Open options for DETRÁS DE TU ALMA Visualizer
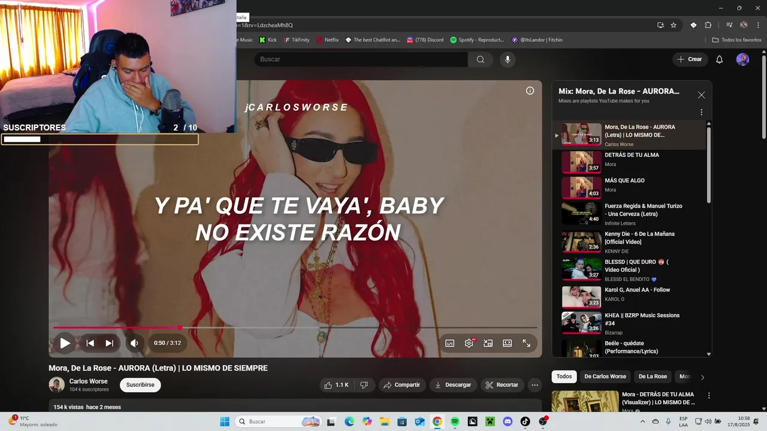Screen dimensions: 767x431 709,396
